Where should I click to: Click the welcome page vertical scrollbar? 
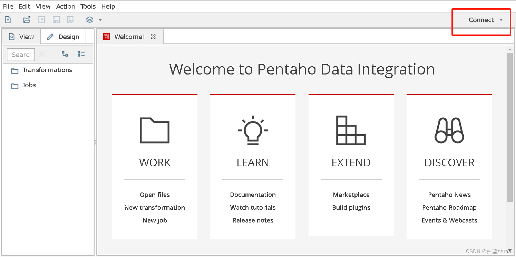510,127
